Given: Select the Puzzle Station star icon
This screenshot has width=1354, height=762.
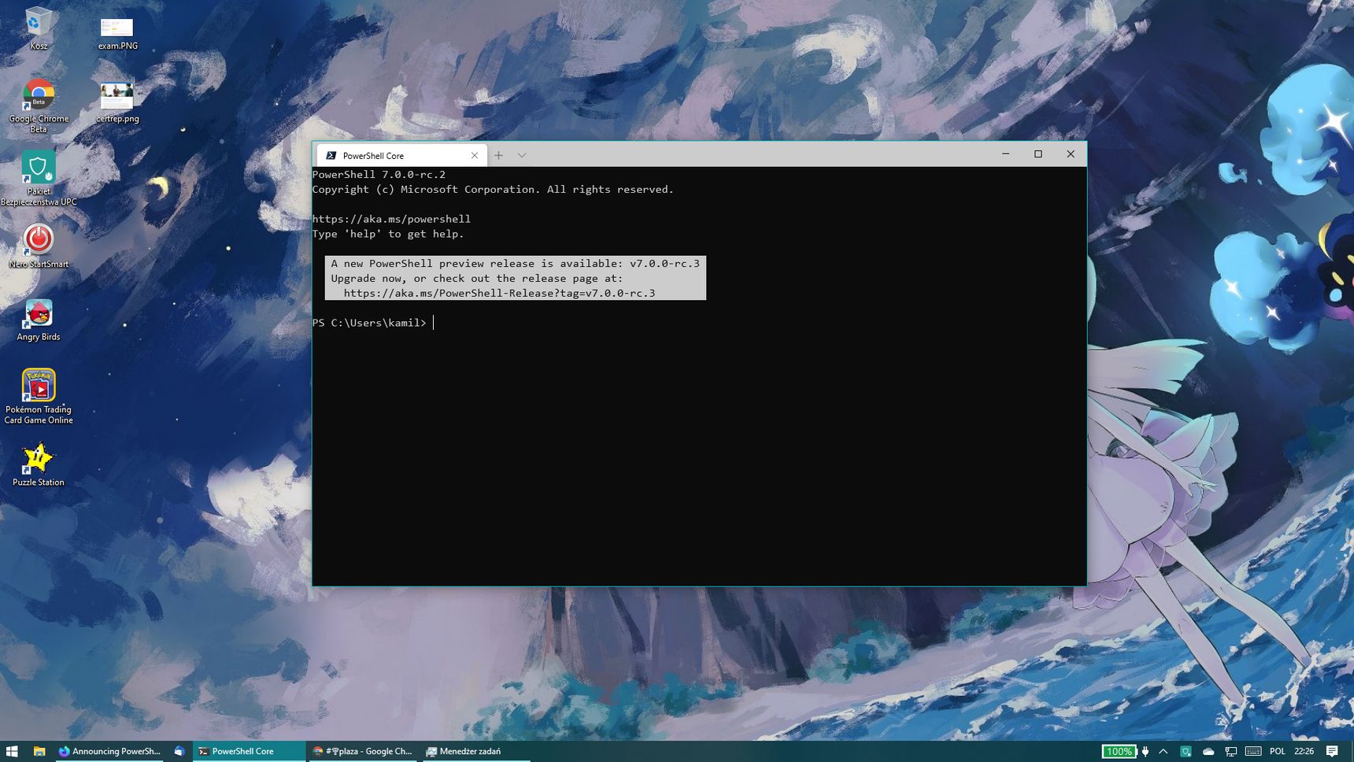Looking at the screenshot, I should (39, 465).
